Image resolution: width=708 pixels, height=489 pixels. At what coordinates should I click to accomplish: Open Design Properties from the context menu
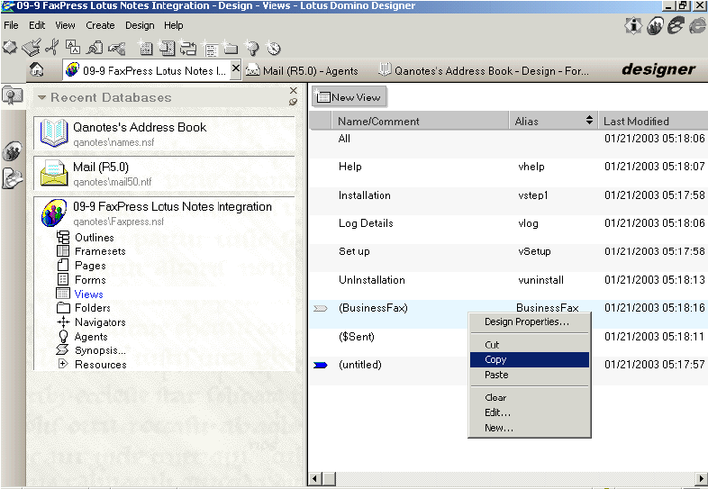[x=526, y=321]
